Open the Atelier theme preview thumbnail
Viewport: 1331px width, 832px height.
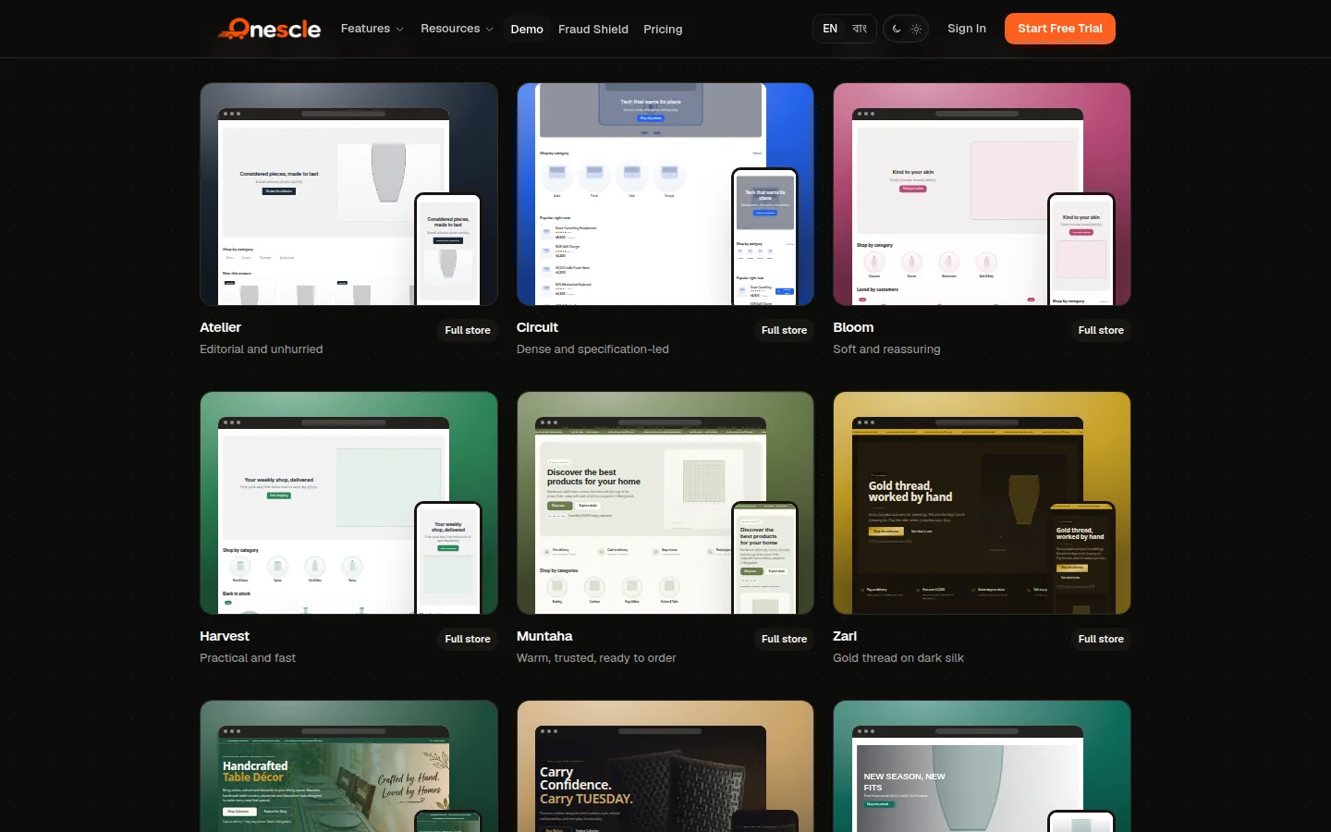tap(349, 194)
